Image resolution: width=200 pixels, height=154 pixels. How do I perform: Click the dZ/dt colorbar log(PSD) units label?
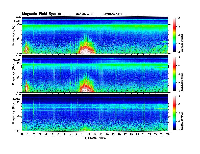pos(182,121)
